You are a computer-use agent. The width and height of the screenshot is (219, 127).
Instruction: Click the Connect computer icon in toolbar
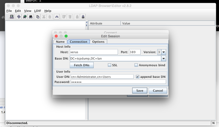(x=12, y=17)
